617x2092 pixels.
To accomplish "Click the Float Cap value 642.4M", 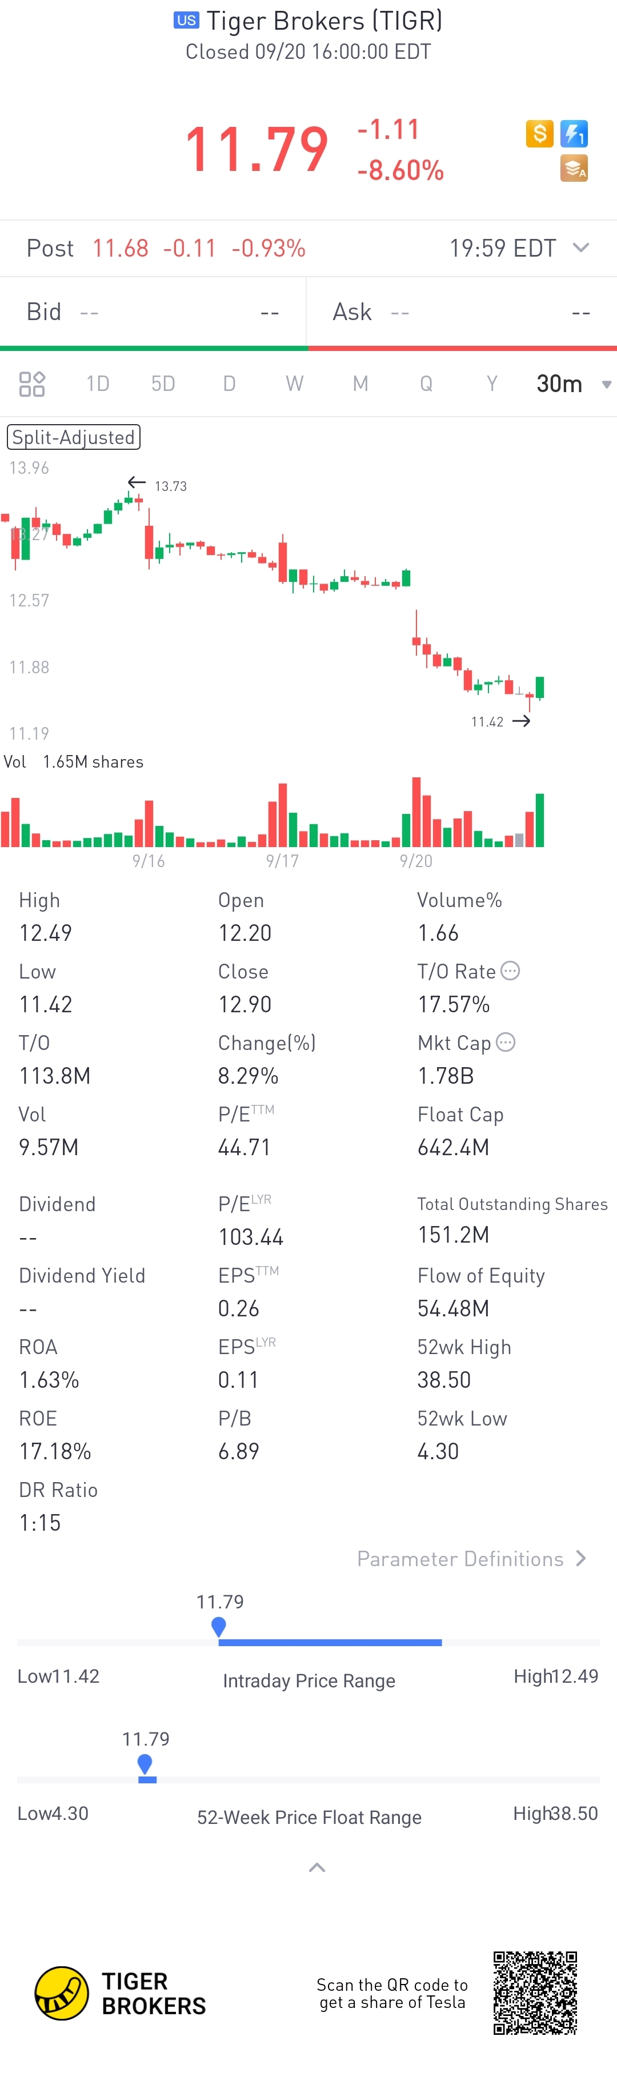I will coord(453,1147).
